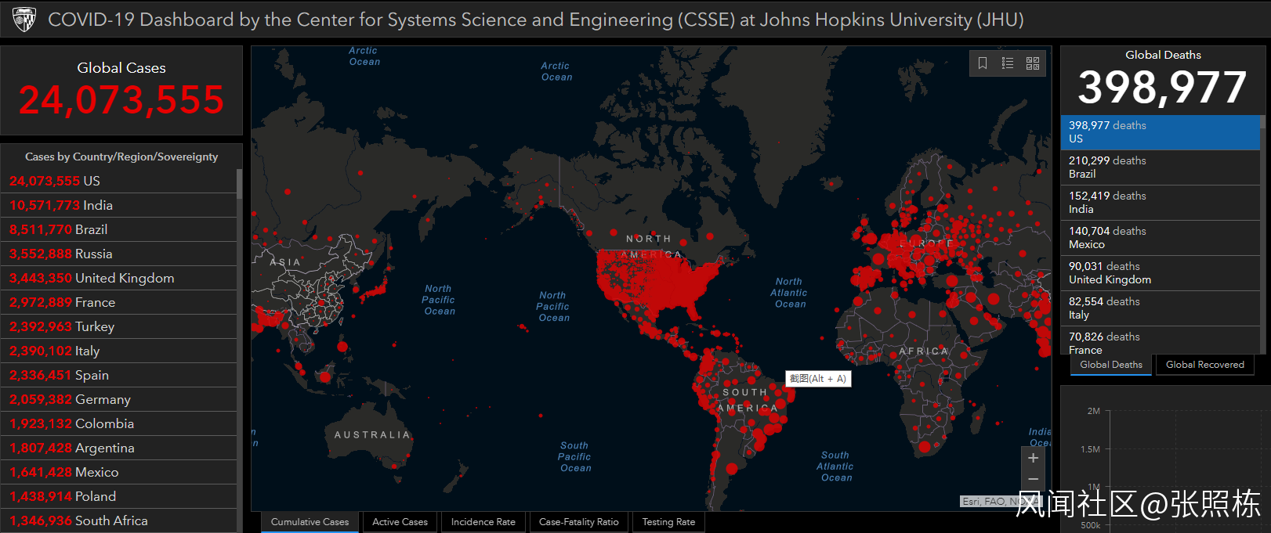Switch to Cumulative Cases tab
Viewport: 1271px width, 533px height.
(310, 522)
